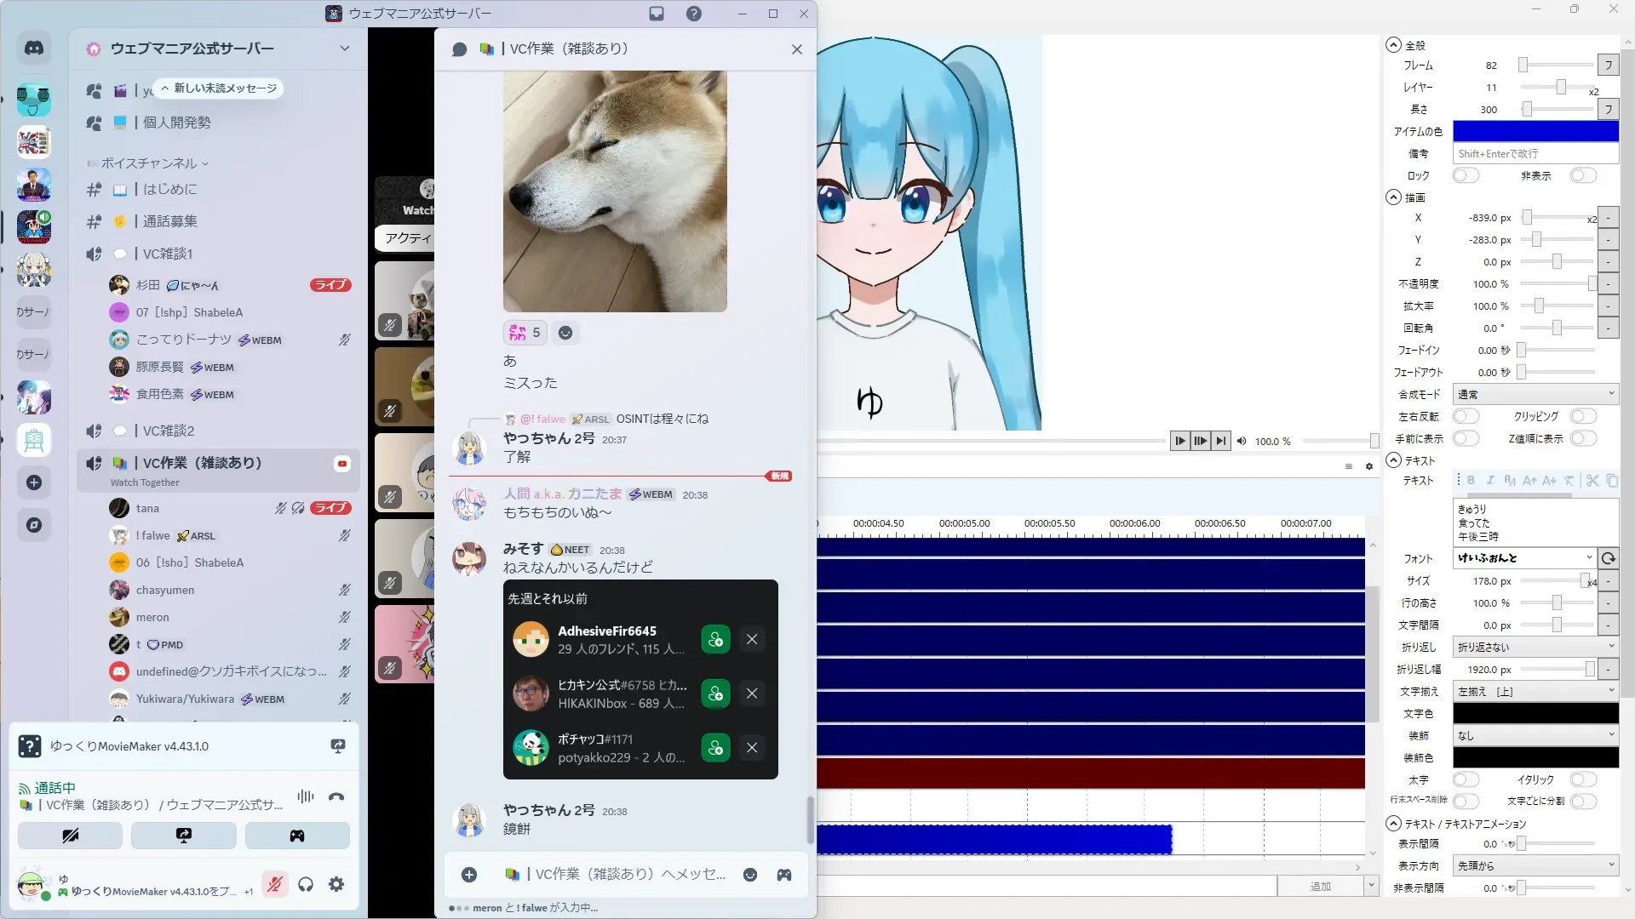Image resolution: width=1635 pixels, height=919 pixels.
Task: Click the blue アイテムの色 swatch
Action: click(x=1535, y=131)
